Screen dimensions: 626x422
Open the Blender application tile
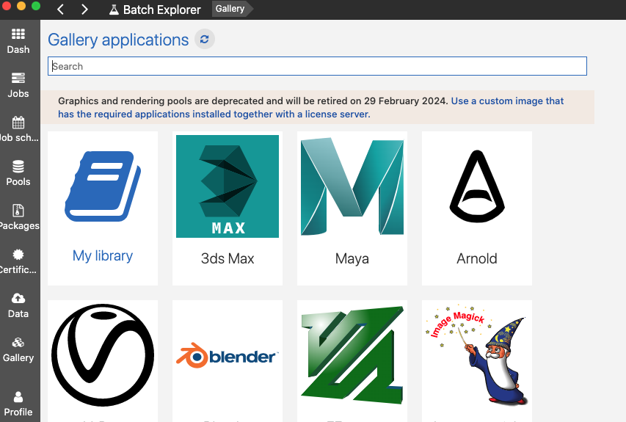click(x=228, y=361)
